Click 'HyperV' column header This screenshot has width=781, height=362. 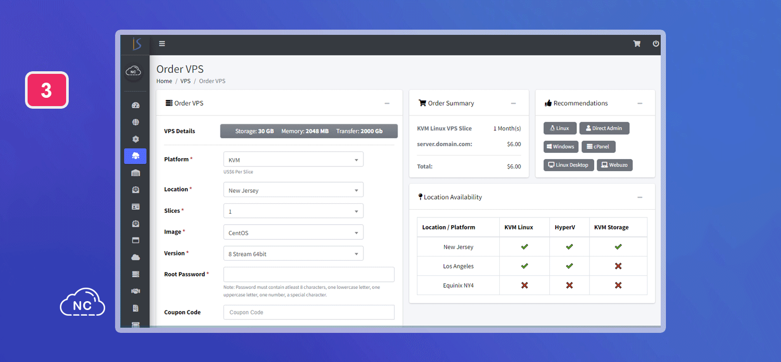point(565,227)
